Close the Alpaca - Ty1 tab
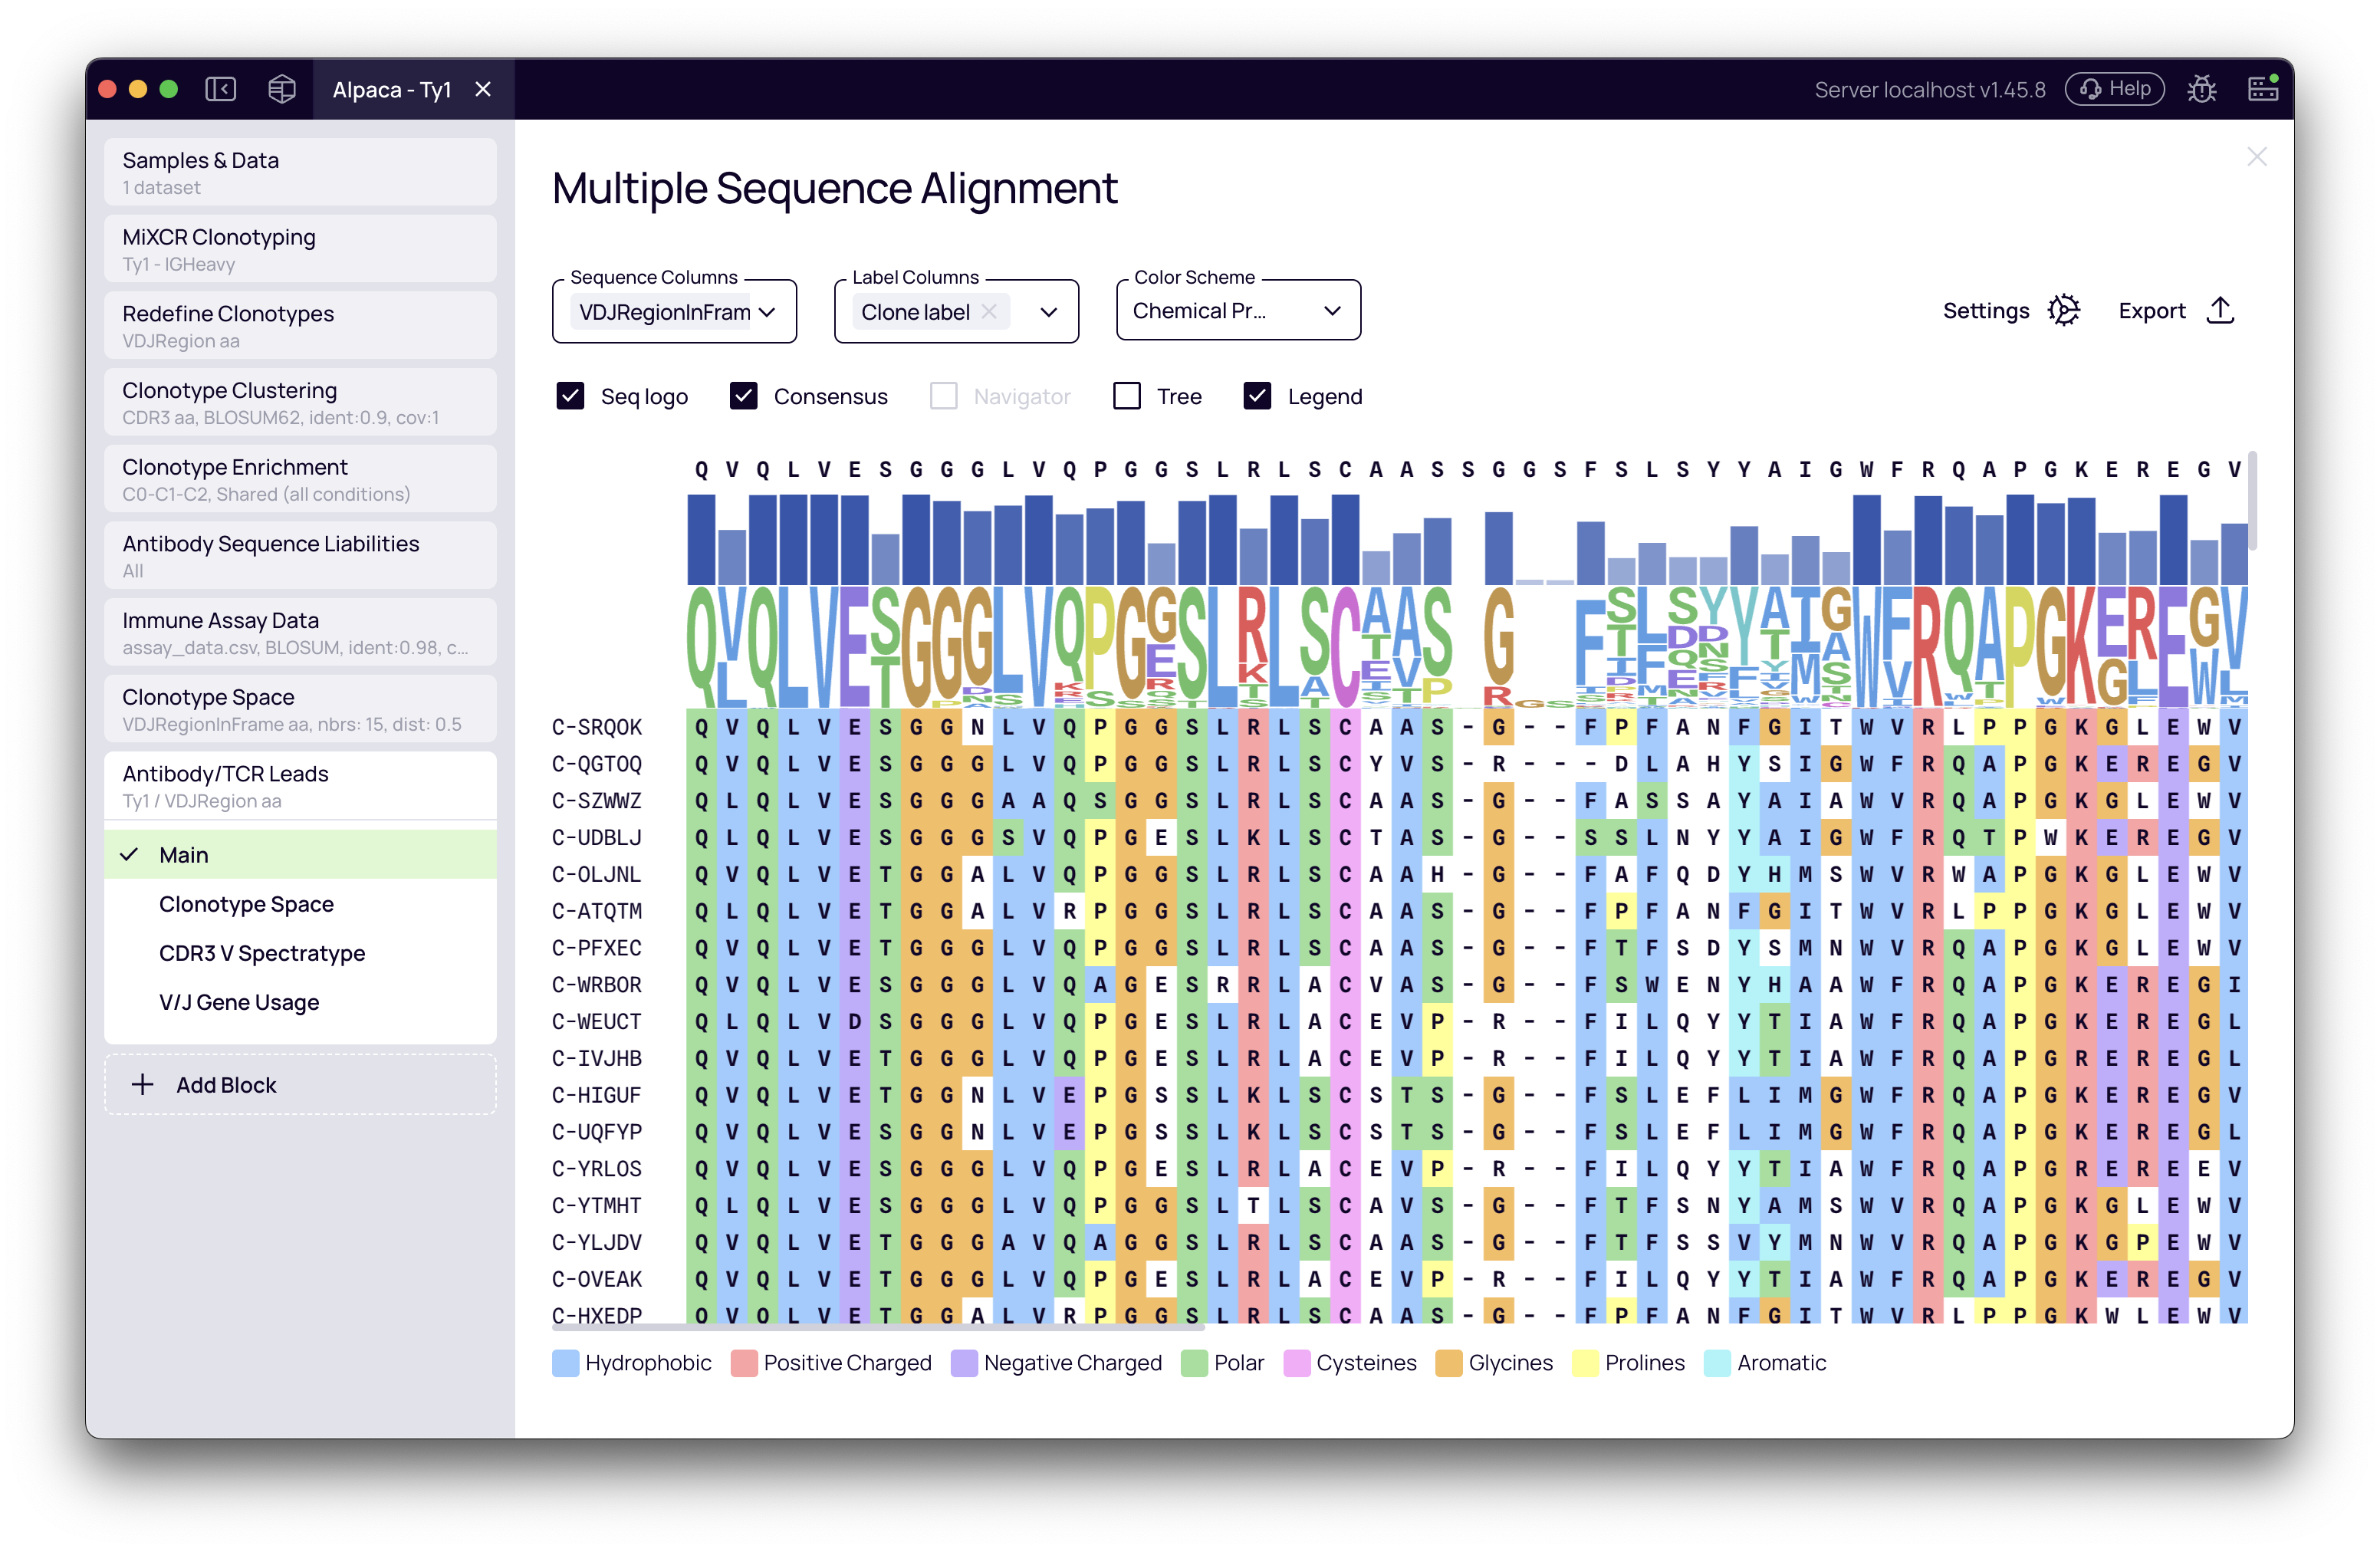 (x=483, y=89)
